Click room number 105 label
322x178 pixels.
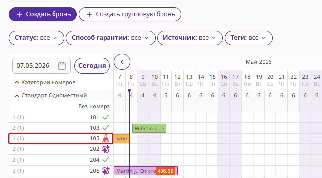(94, 138)
